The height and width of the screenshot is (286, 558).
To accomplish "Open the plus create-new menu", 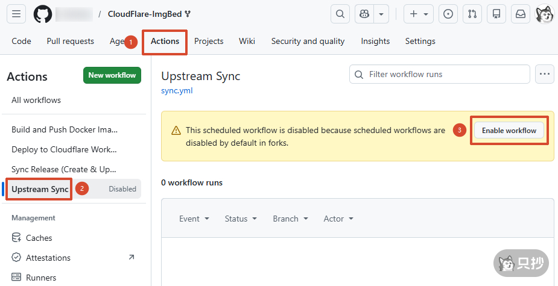I will (x=419, y=14).
